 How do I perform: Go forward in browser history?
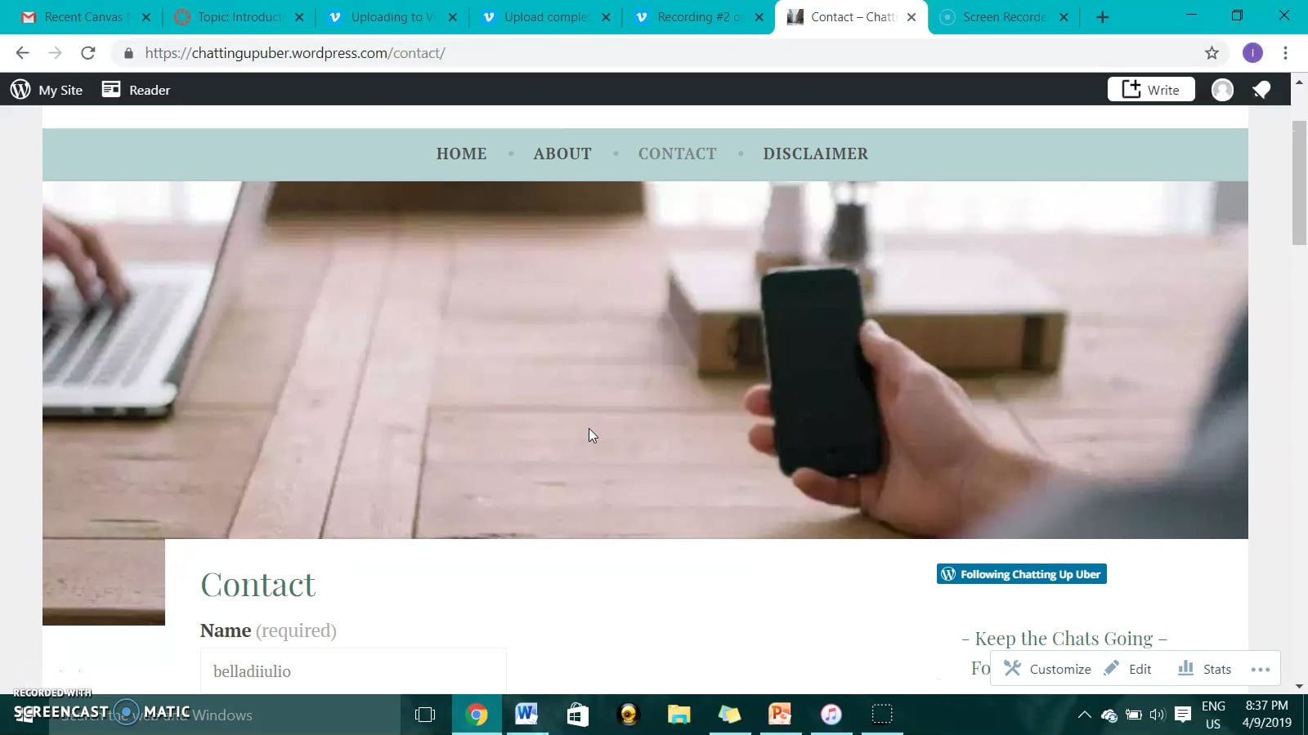55,53
